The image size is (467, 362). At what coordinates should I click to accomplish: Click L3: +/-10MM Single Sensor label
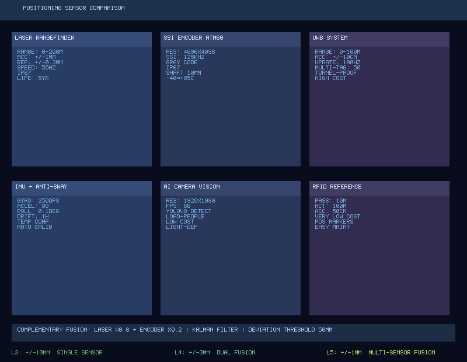(x=57, y=353)
